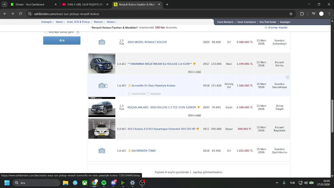Select the Renault Koleos Fiyatları tab
Screen dimensions: 334x188
pyautogui.click(x=137, y=4)
